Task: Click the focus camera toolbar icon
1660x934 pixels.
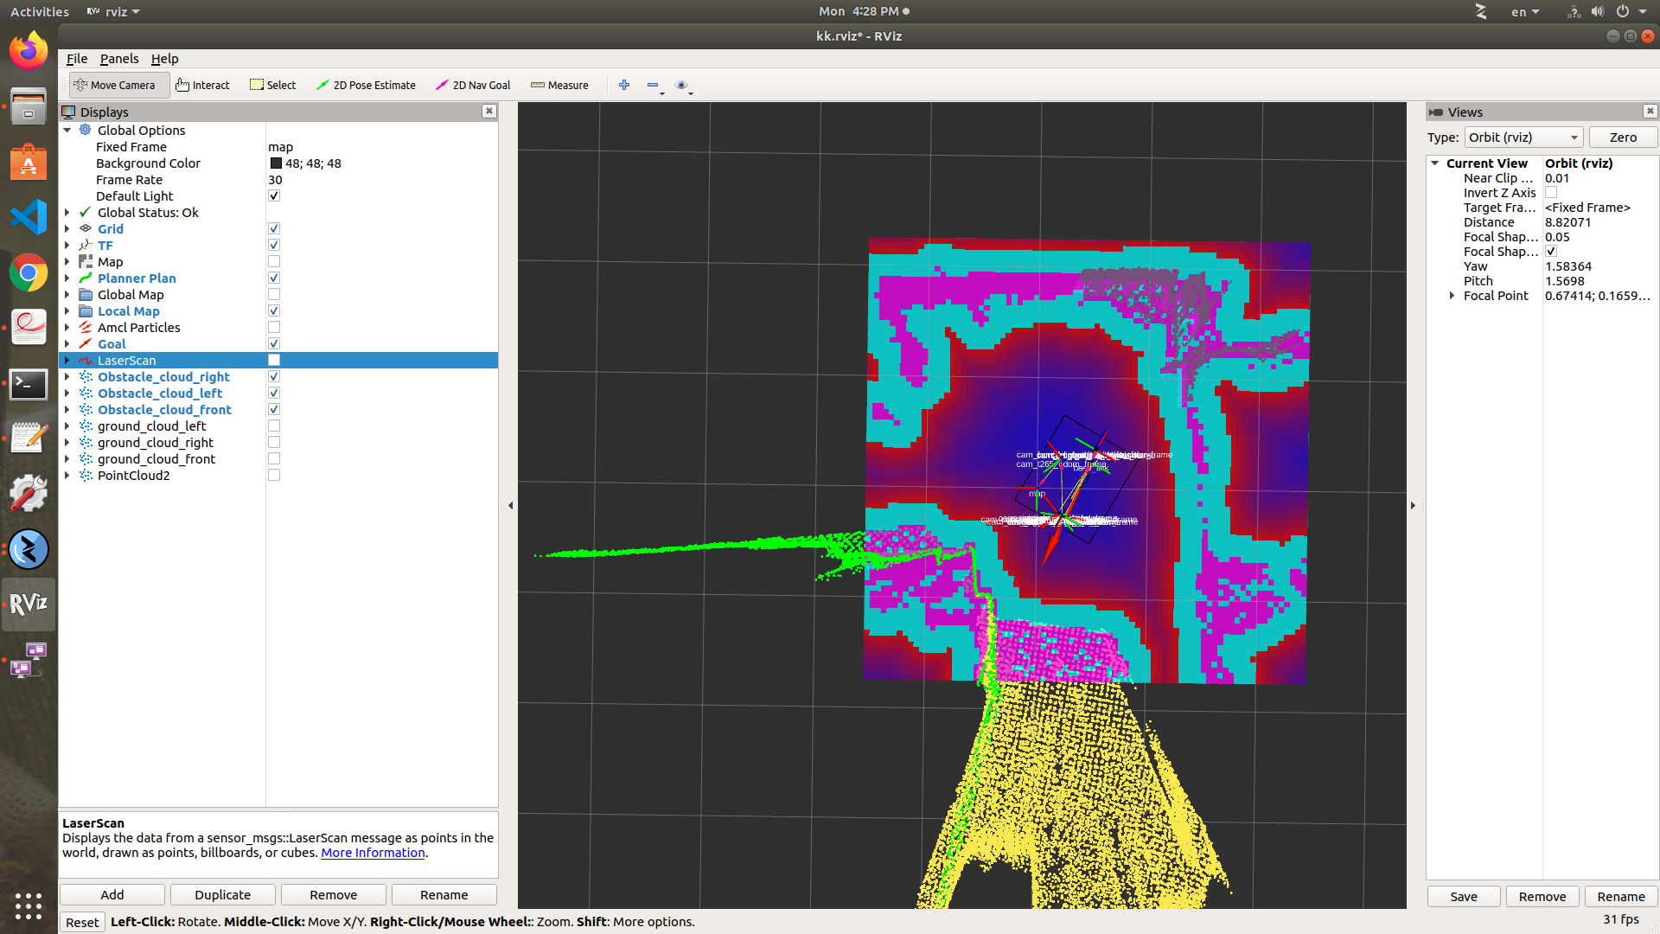Action: tap(681, 85)
